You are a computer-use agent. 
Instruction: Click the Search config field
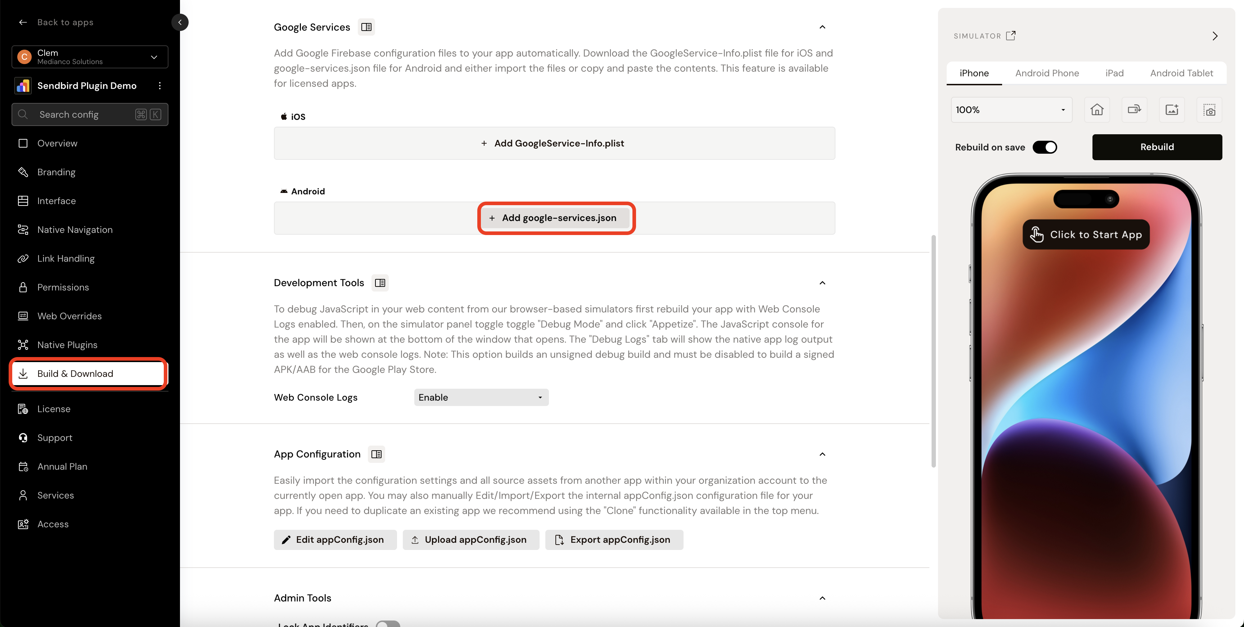tap(82, 114)
